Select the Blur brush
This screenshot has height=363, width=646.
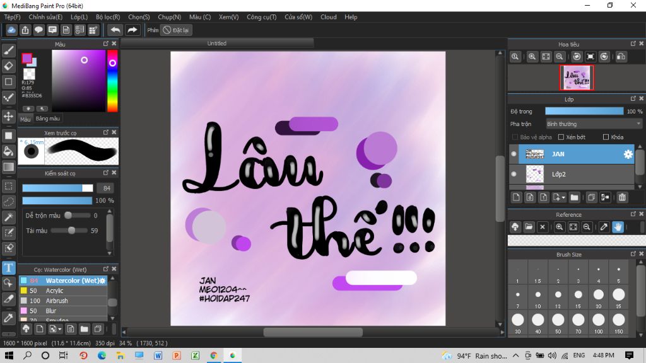(x=63, y=311)
